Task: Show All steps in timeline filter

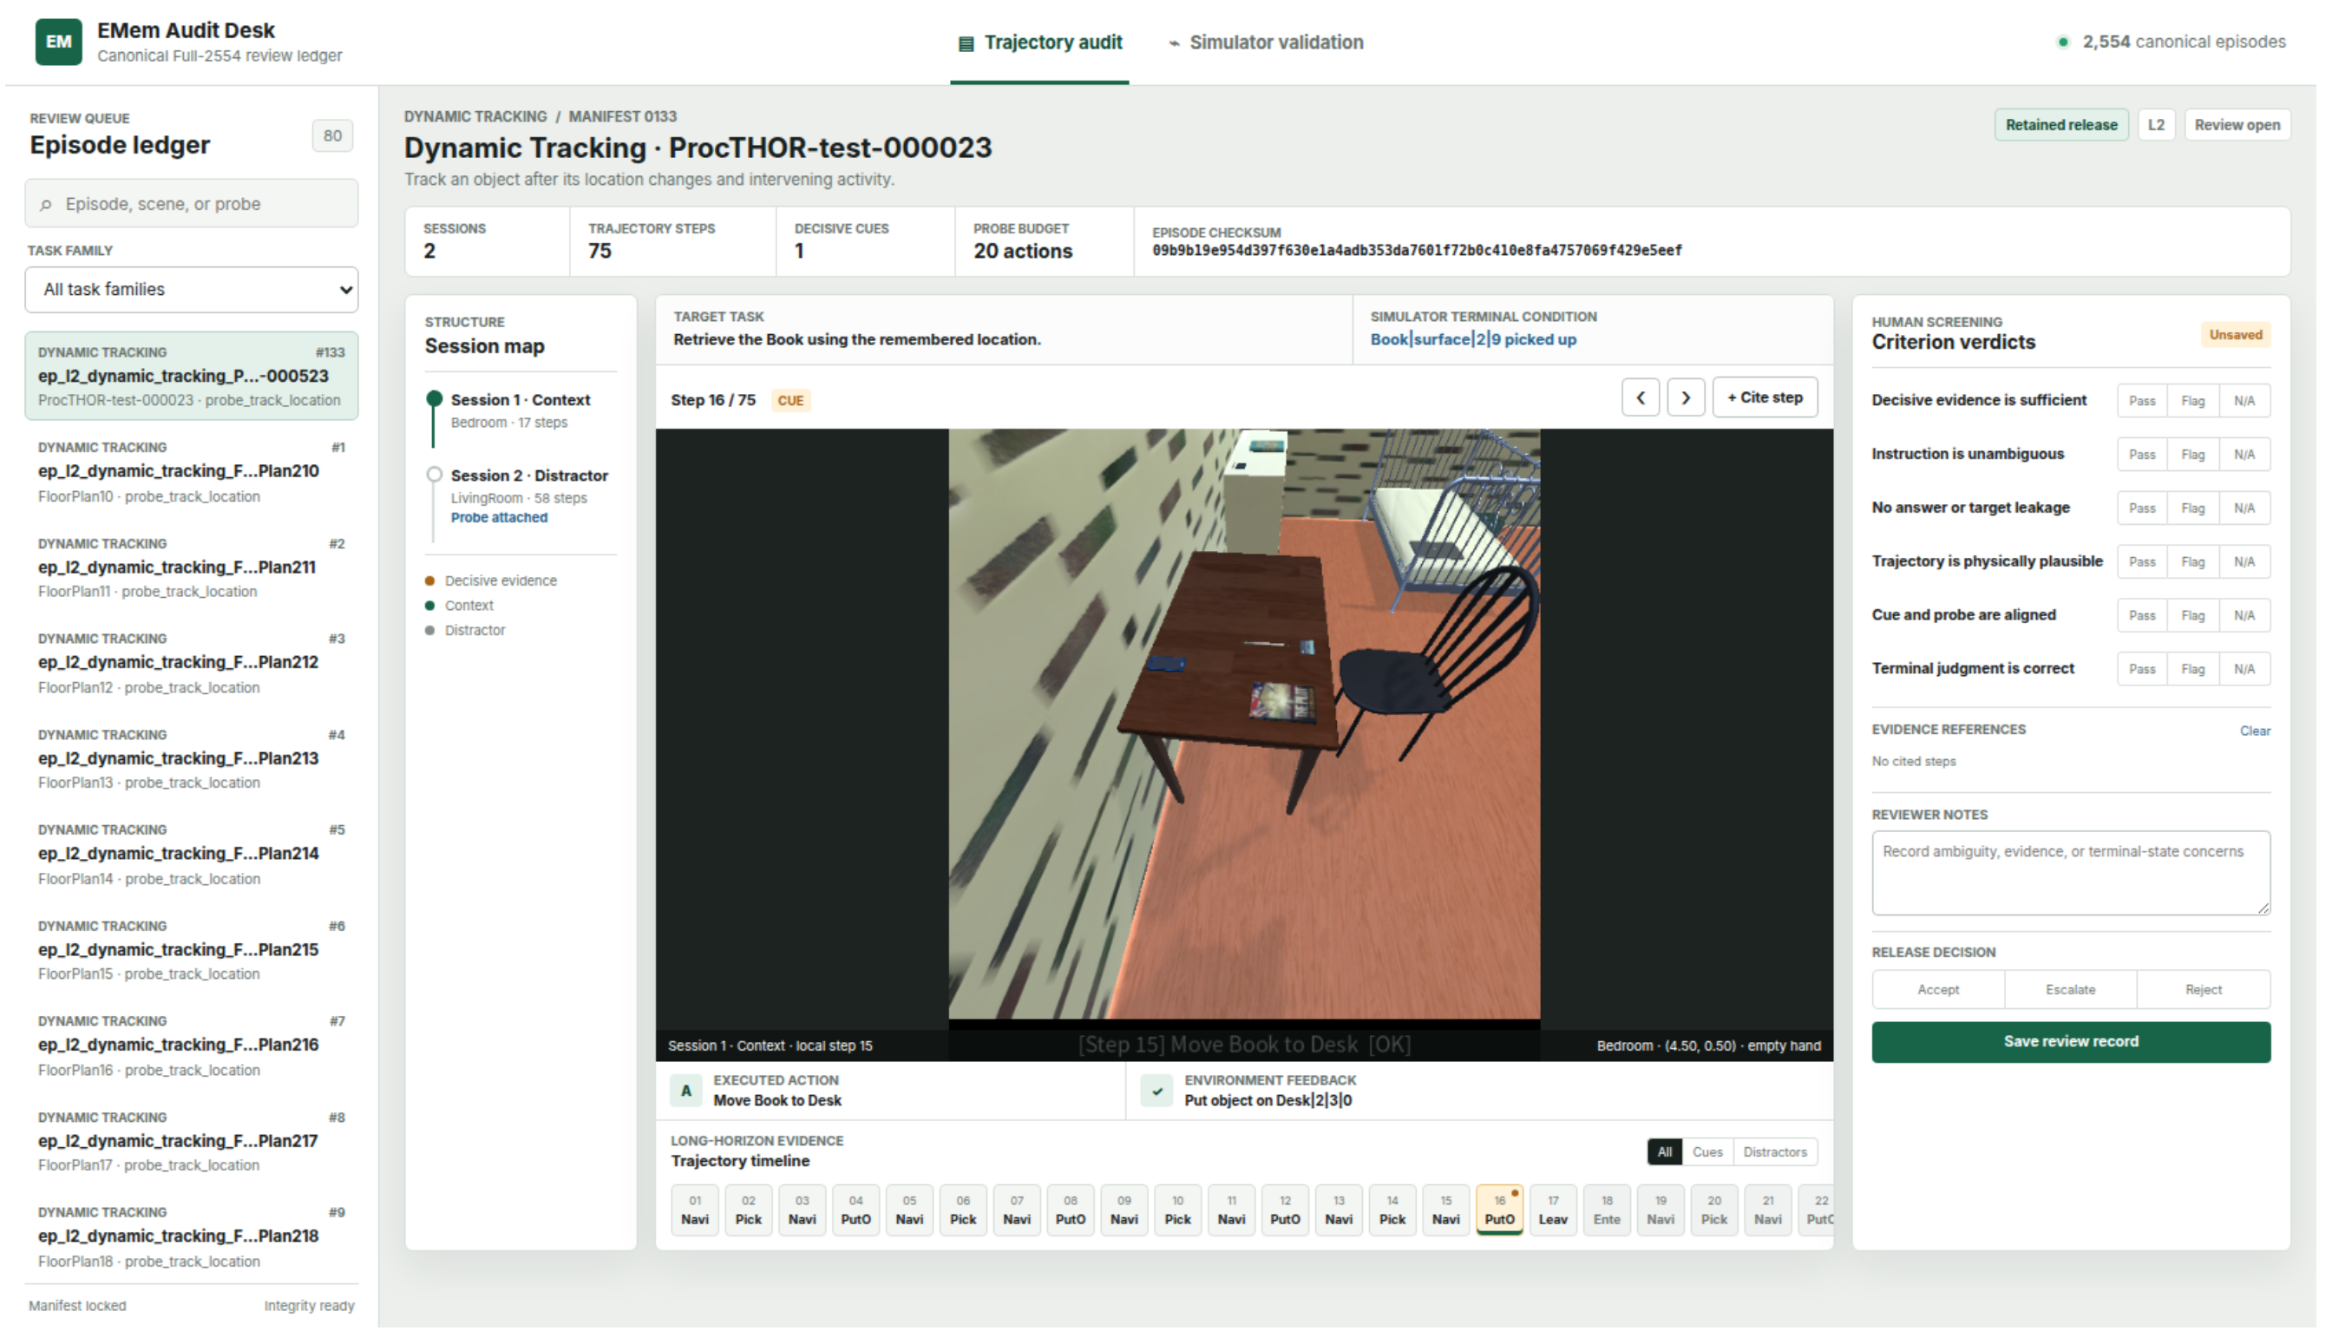Action: (1665, 1152)
